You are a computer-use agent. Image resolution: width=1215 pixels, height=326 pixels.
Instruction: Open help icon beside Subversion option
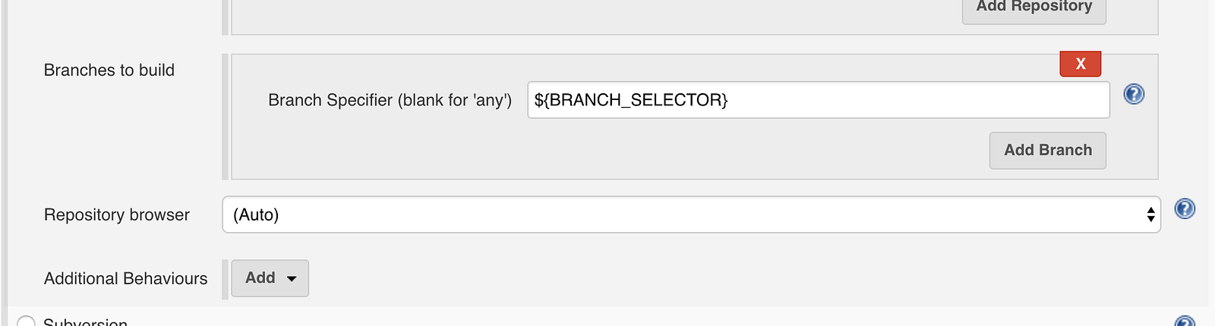(x=1185, y=321)
